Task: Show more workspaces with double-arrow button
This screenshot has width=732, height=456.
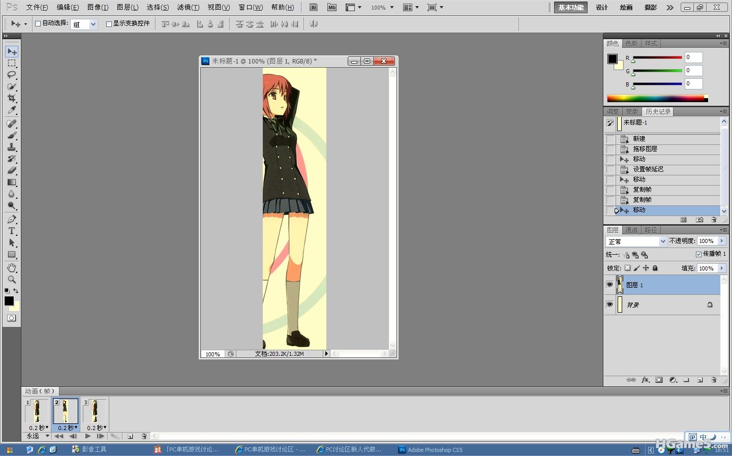Action: (x=670, y=8)
